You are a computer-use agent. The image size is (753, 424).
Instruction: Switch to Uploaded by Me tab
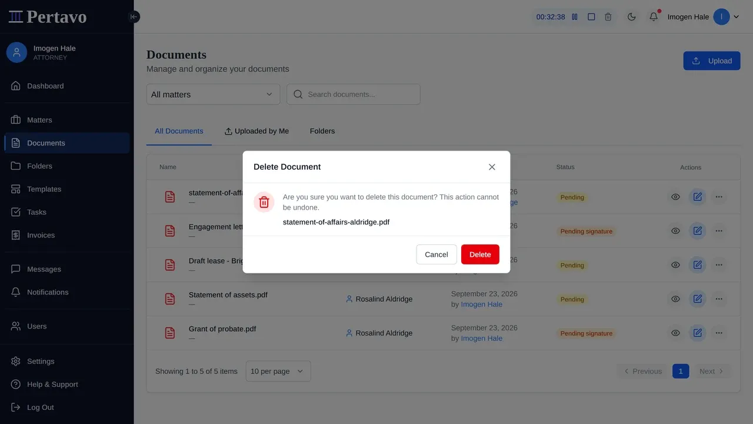pyautogui.click(x=256, y=131)
